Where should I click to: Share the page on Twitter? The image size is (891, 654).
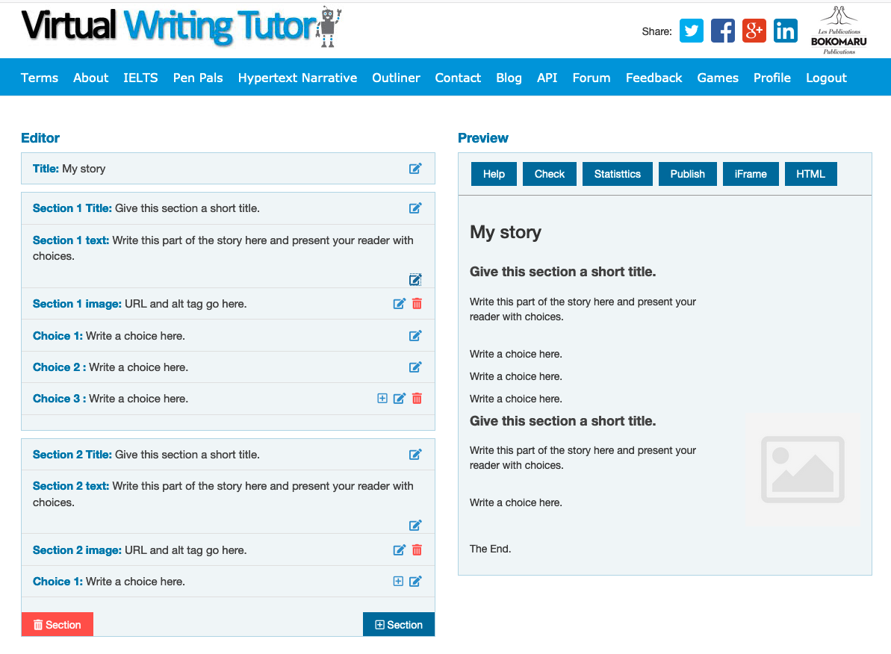[x=691, y=31]
